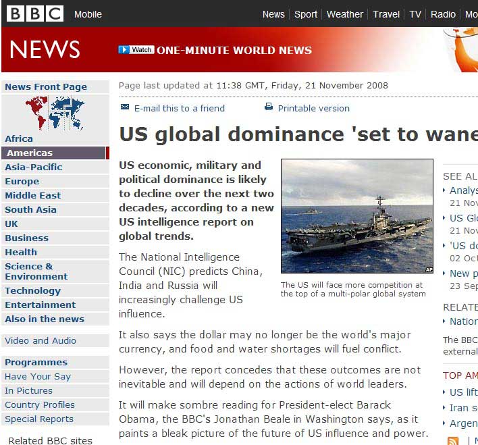The width and height of the screenshot is (478, 445).
Task: Open the Sport top navigation item
Action: 305,14
